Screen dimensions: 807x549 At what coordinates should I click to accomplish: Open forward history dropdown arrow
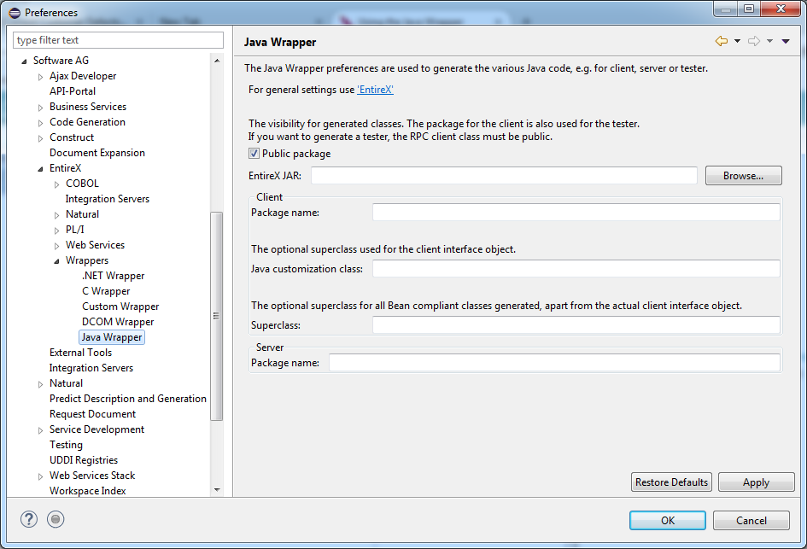(x=770, y=41)
